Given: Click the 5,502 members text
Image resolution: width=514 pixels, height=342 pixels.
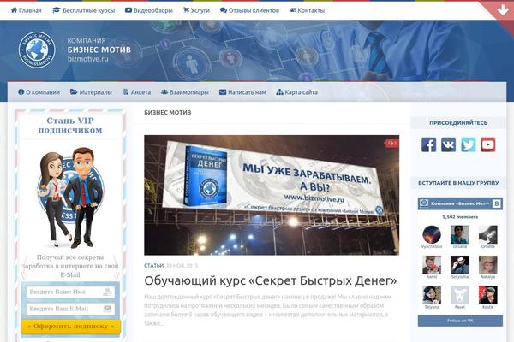Looking at the screenshot, I should click(460, 217).
